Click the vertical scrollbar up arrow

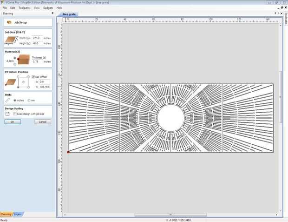pos(281,25)
